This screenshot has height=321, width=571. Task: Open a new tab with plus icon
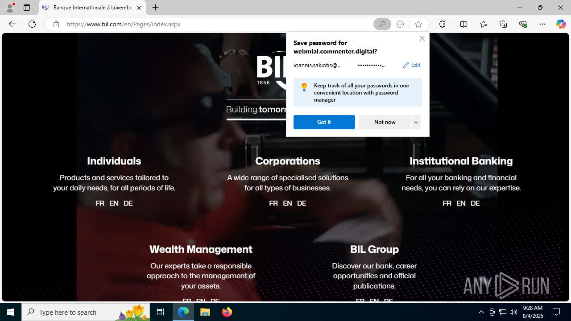click(x=155, y=8)
